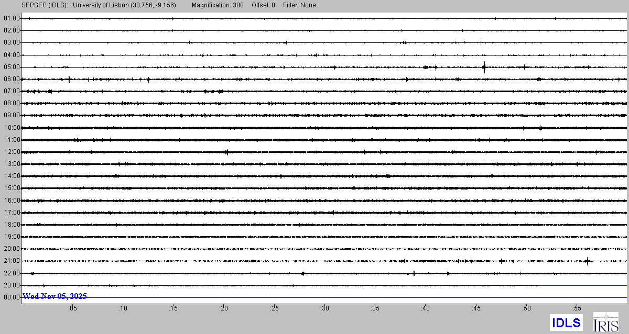
Task: Click the IRIS logo
Action: click(605, 322)
